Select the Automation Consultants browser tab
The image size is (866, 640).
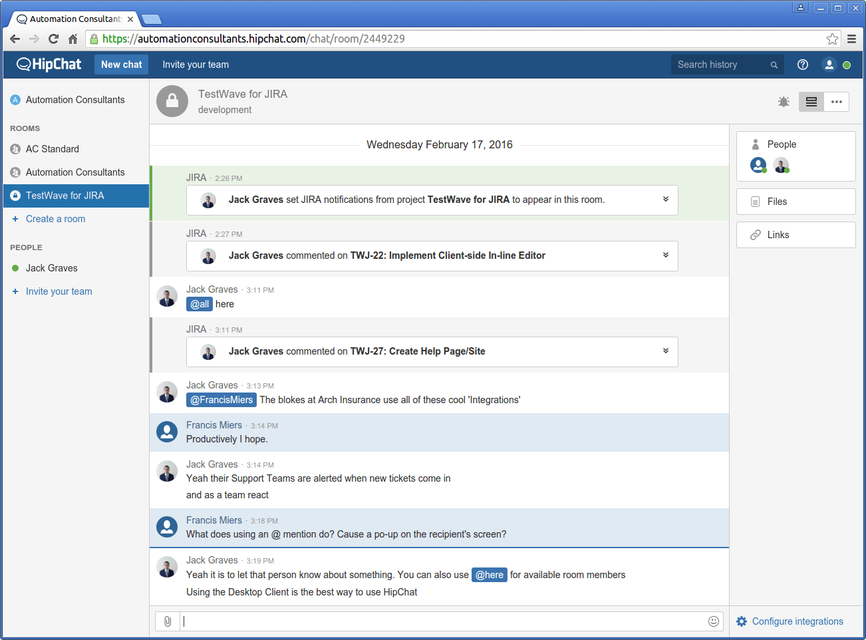coord(74,19)
